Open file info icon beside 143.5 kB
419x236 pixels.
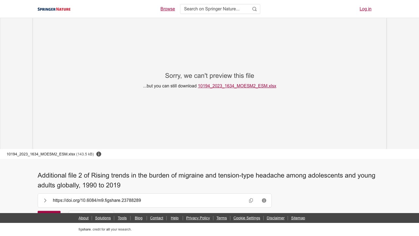[x=99, y=154]
